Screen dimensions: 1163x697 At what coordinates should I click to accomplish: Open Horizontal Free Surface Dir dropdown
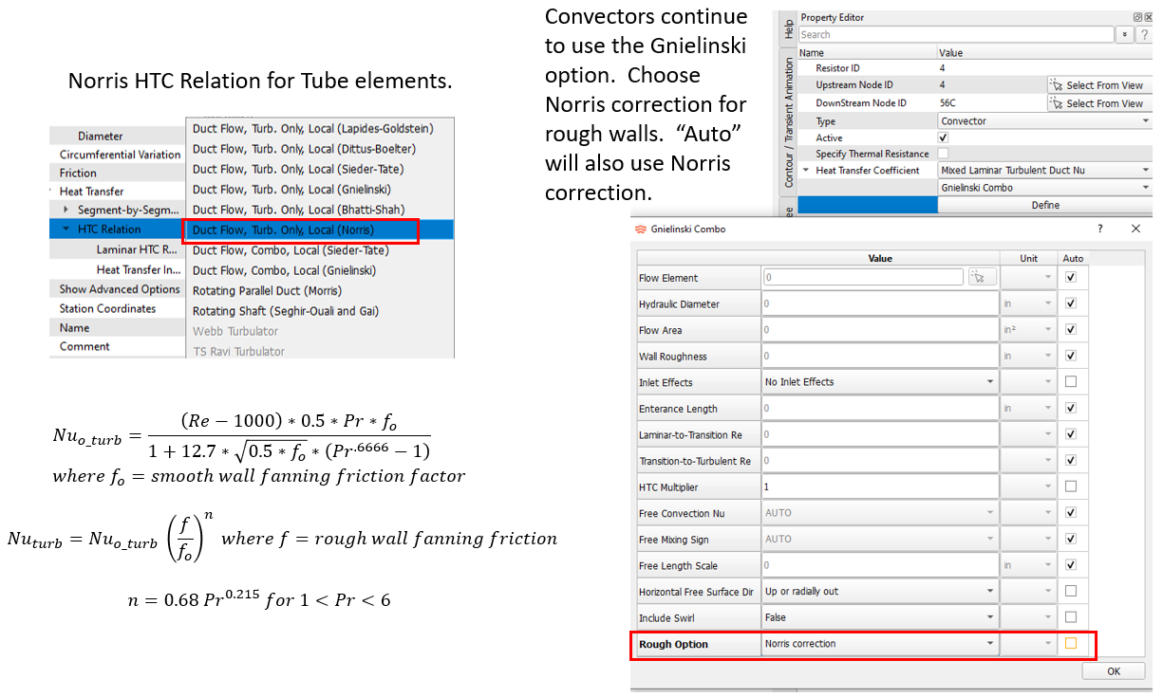[880, 591]
